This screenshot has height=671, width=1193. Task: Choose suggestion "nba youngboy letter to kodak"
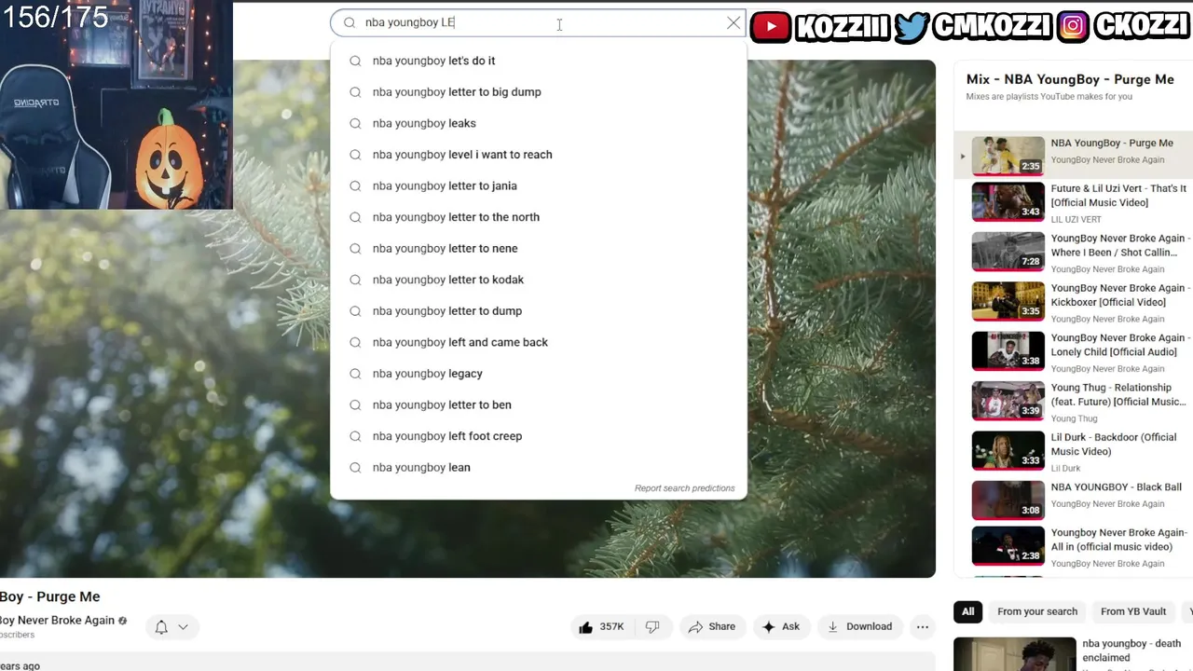(x=539, y=280)
